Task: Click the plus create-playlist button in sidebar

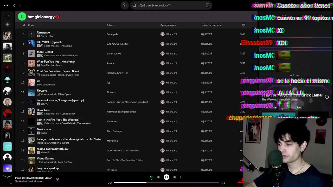Action: [x=7, y=24]
